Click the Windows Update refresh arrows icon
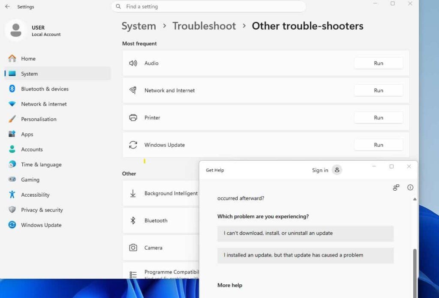This screenshot has height=298, width=439. point(133,145)
